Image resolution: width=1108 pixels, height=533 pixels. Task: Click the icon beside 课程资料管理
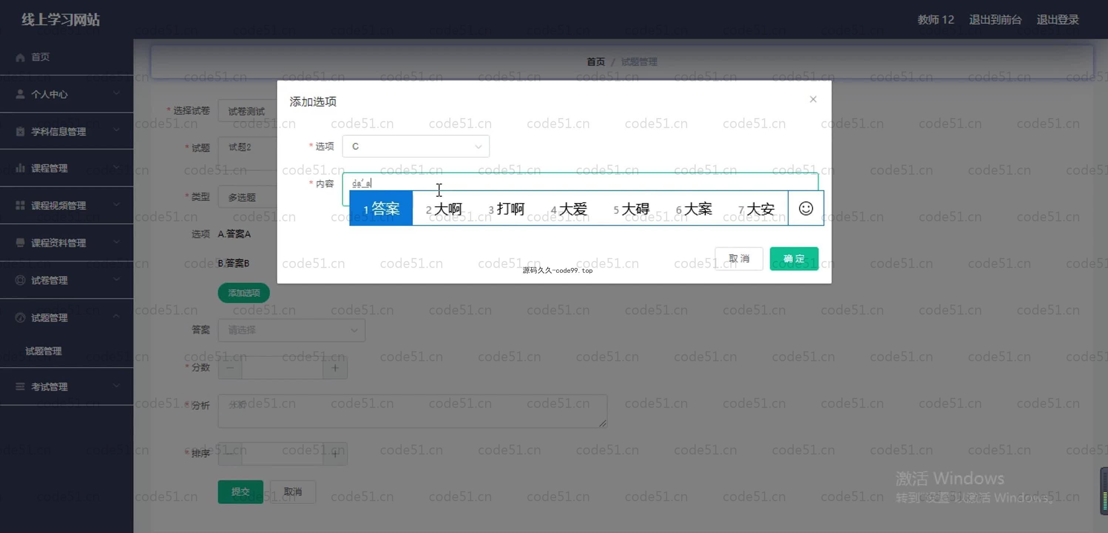[x=20, y=242]
